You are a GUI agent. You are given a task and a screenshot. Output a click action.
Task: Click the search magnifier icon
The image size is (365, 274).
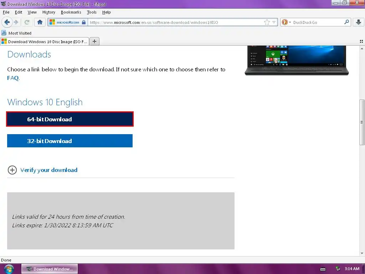(x=346, y=22)
